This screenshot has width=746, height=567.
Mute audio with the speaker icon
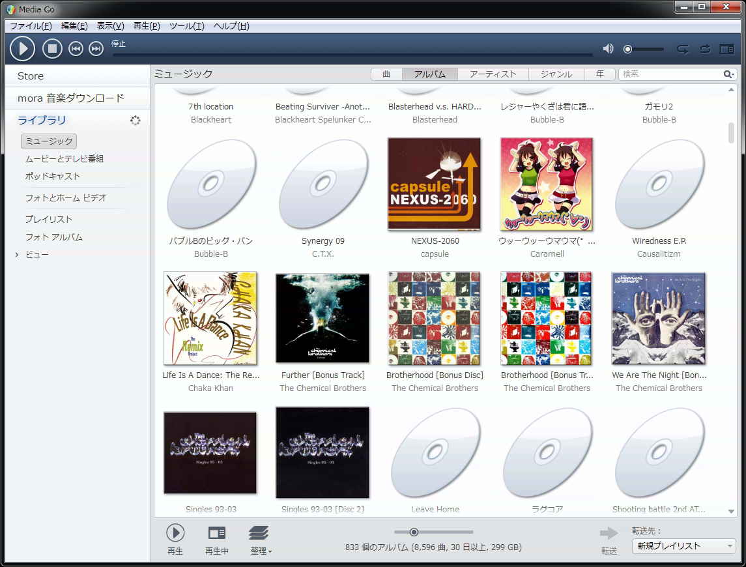[608, 49]
